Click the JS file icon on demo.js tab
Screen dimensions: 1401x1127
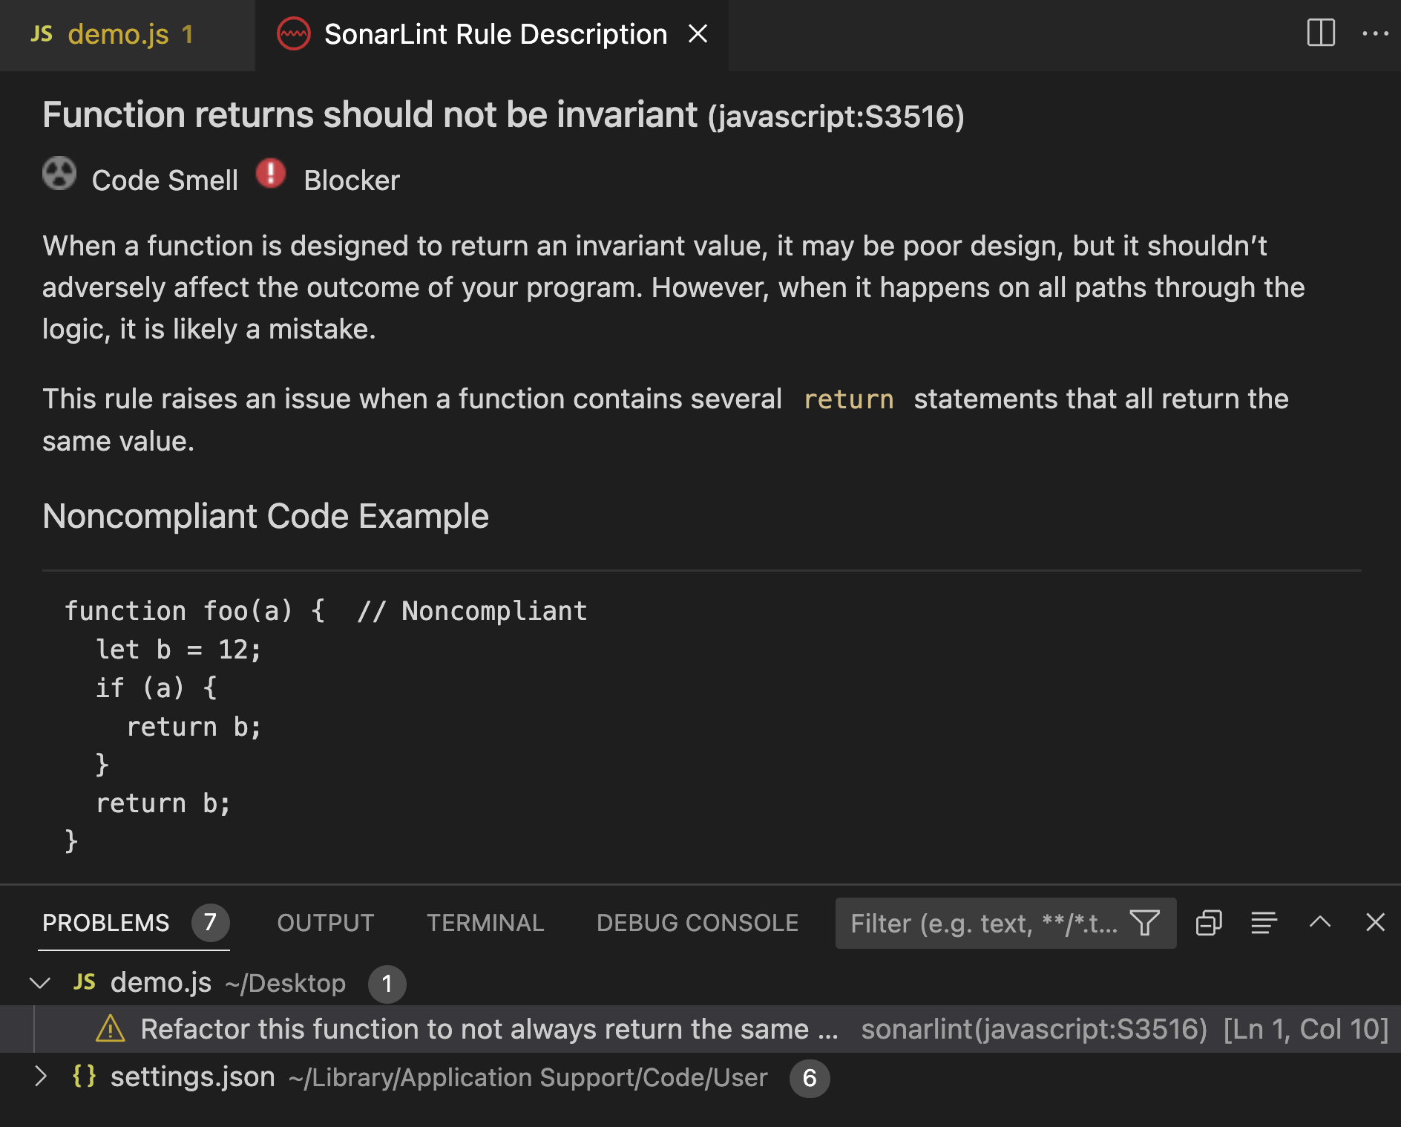[42, 34]
